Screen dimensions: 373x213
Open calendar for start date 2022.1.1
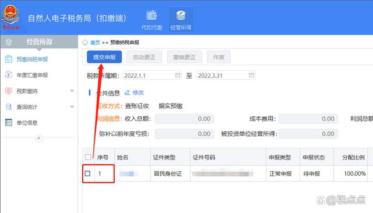(x=177, y=75)
